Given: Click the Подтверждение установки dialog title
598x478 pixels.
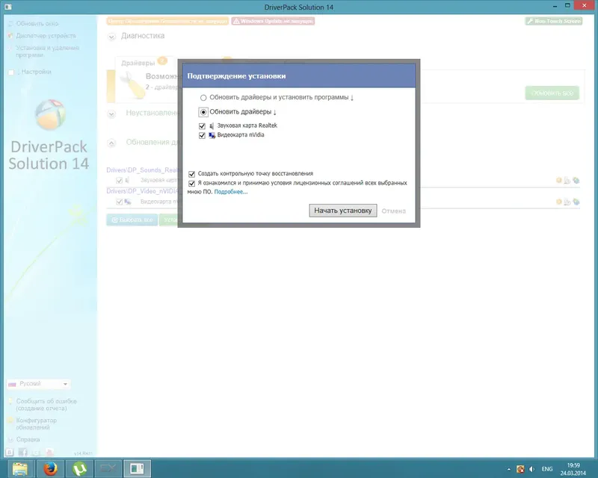Looking at the screenshot, I should [236, 76].
